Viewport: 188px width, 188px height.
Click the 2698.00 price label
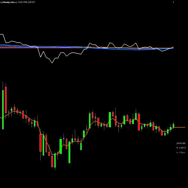tap(181, 143)
